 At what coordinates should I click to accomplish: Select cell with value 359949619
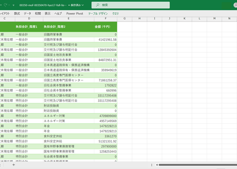click(105, 70)
